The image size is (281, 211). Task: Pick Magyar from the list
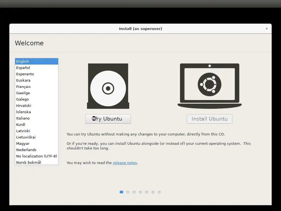coord(36,143)
